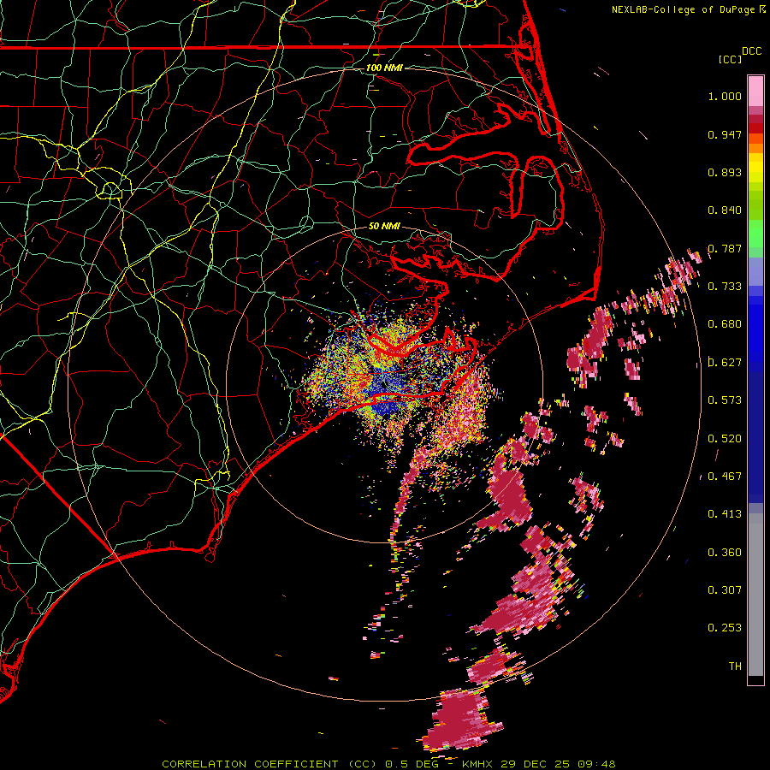The width and height of the screenshot is (770, 770).
Task: Select the 0.947 scale value
Action: tap(725, 134)
